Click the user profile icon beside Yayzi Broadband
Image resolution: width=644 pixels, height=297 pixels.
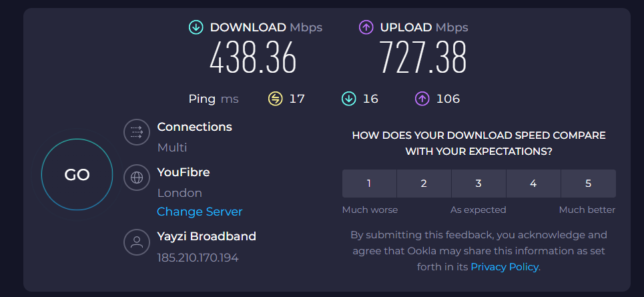click(137, 242)
